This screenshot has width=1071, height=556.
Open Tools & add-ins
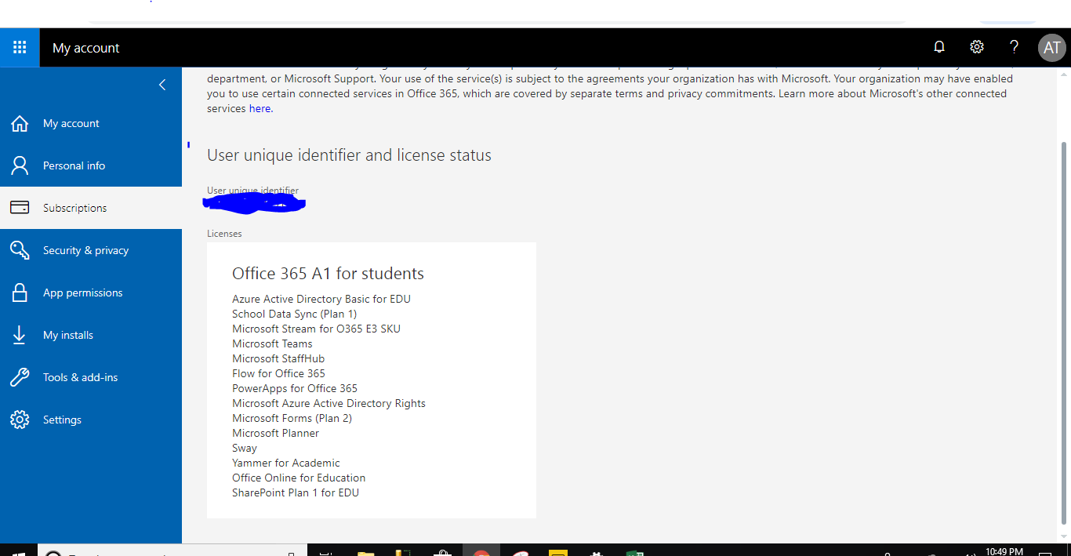[x=91, y=377]
